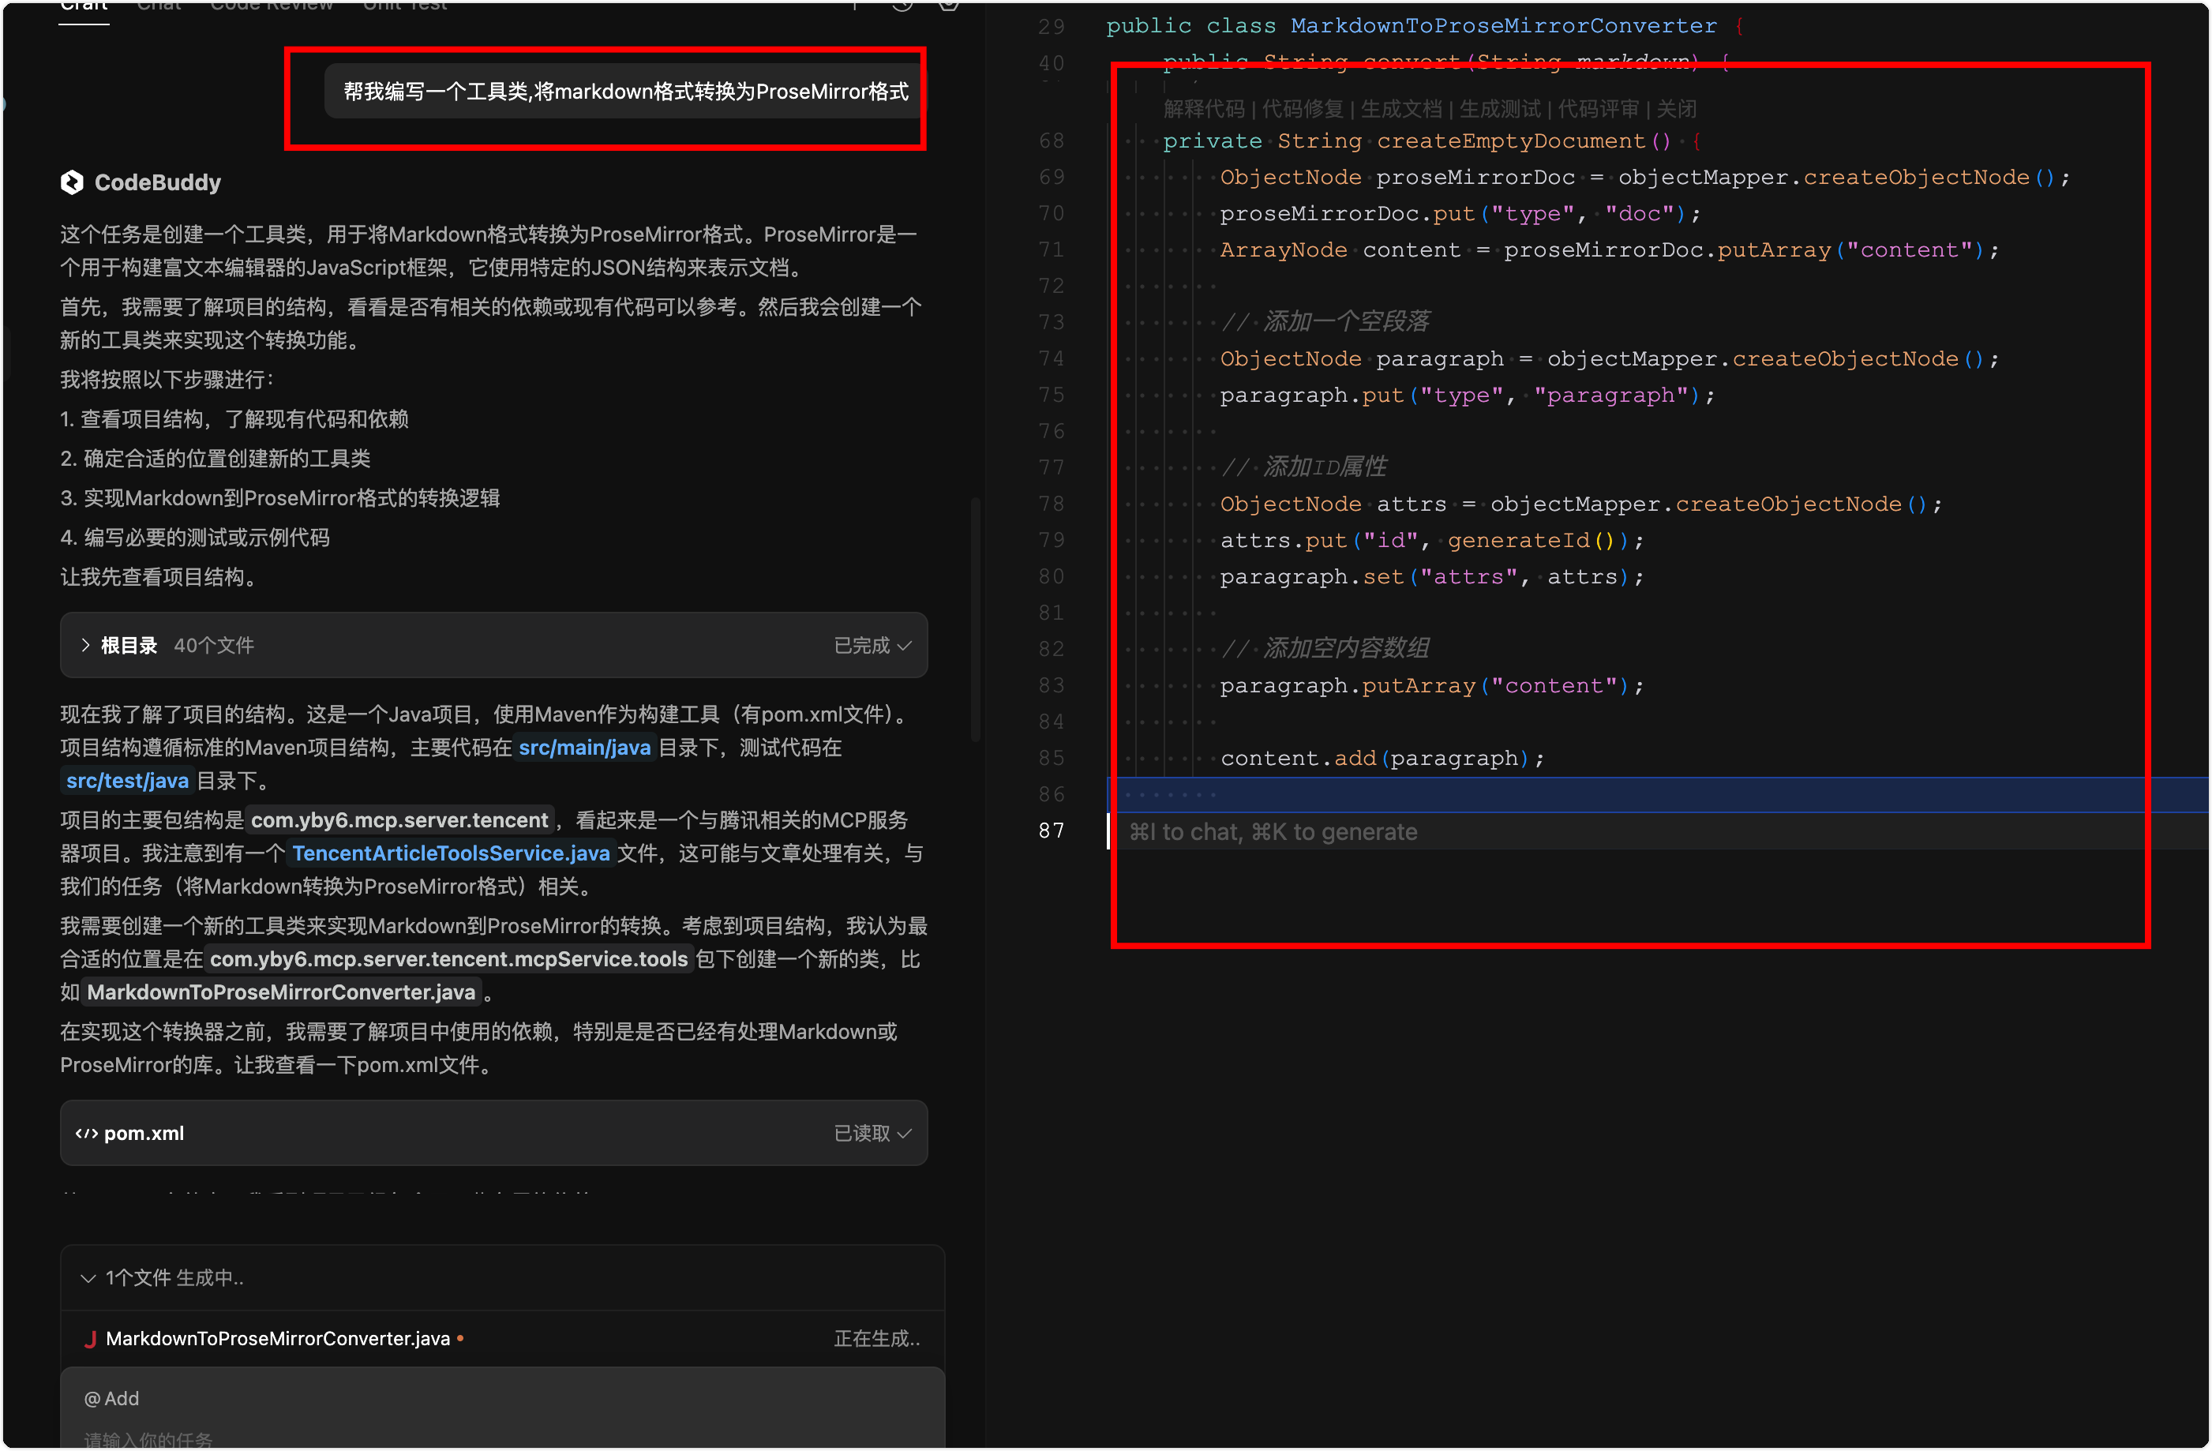Click the @ Add context button
This screenshot has height=1451, width=2212.
tap(111, 1398)
